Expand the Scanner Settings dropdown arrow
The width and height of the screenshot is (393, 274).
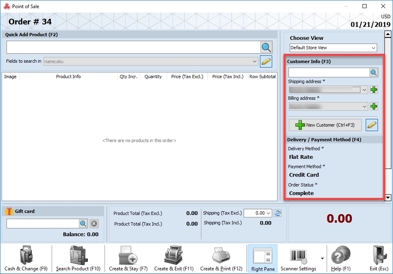coord(322,259)
